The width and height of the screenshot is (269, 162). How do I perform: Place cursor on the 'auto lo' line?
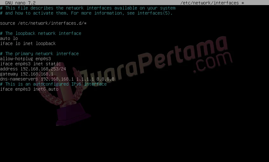point(9,39)
